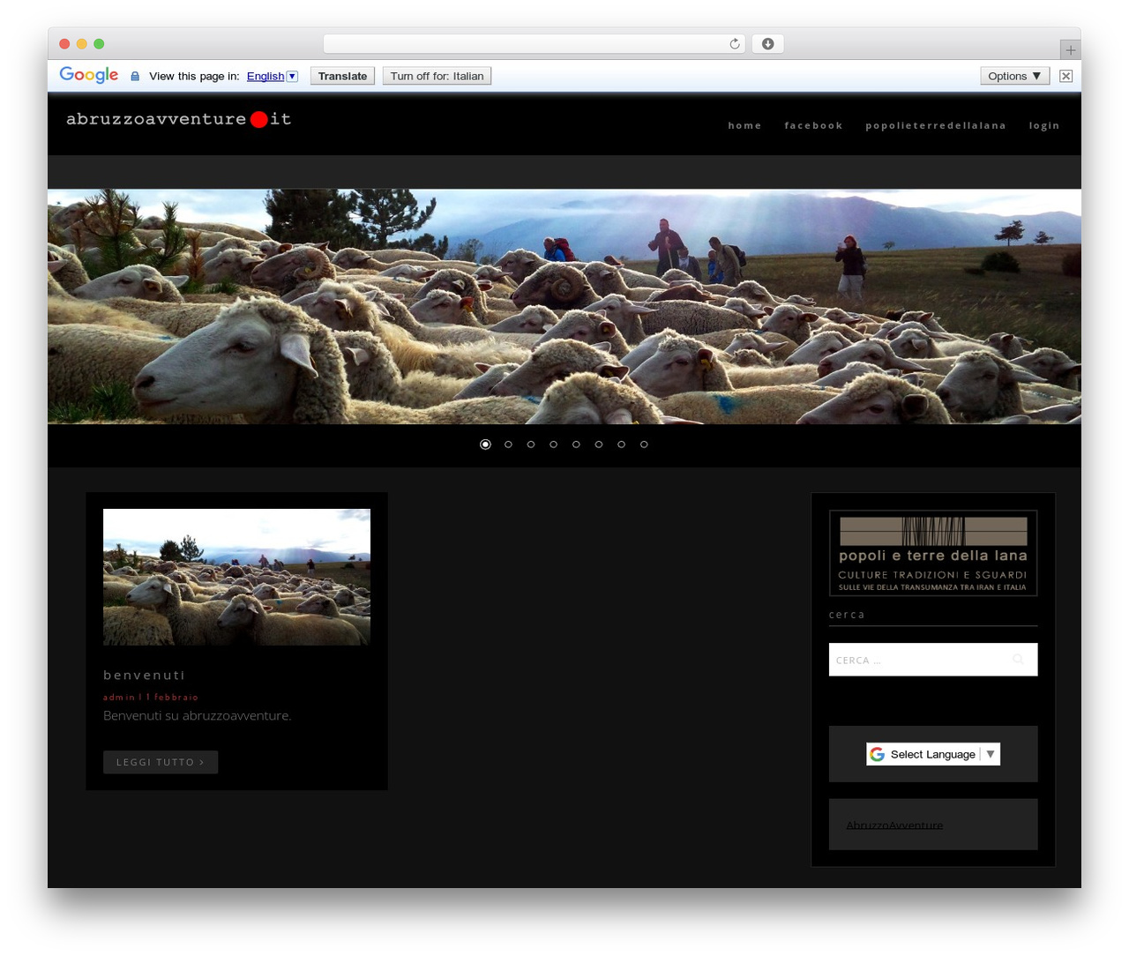
Task: Expand the Select Language widget
Action: [933, 754]
